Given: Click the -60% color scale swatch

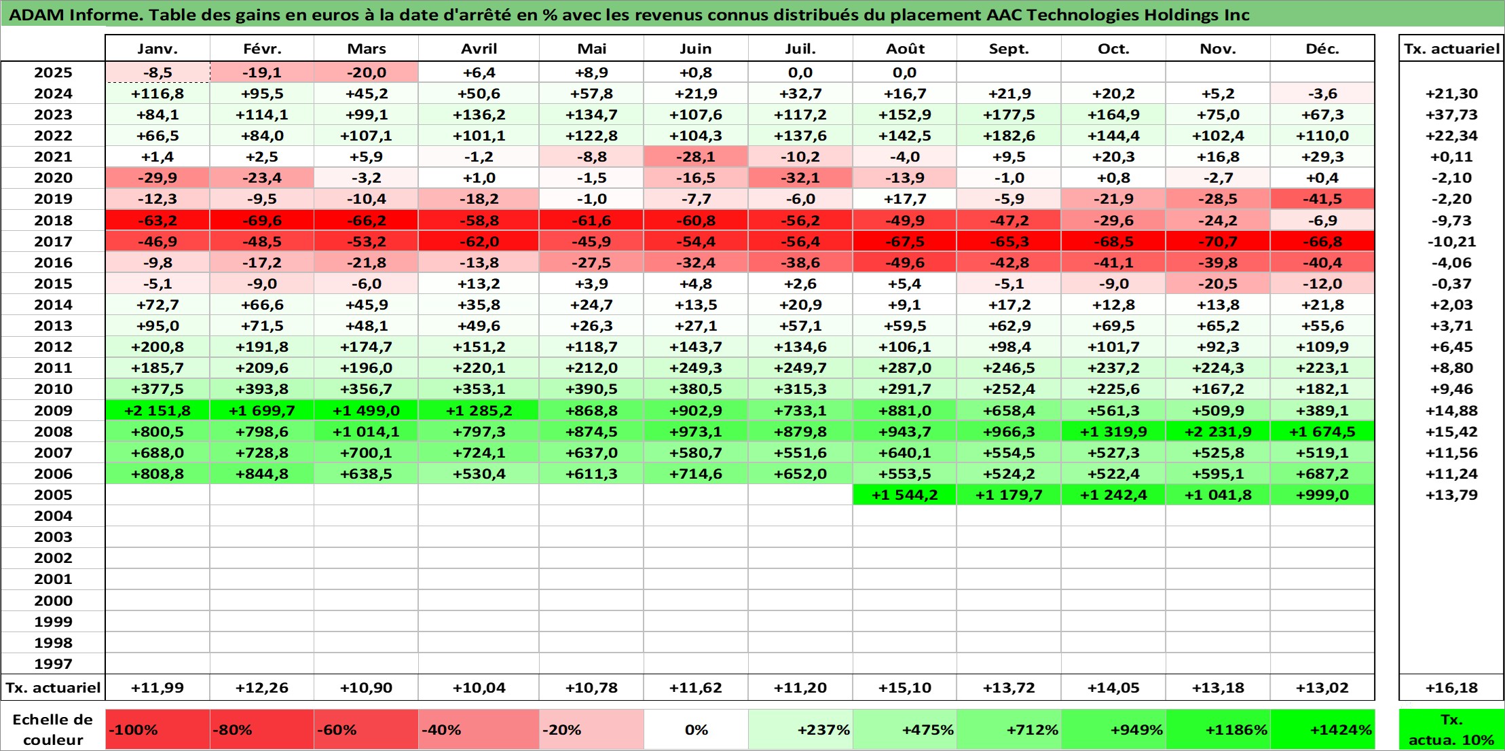Looking at the screenshot, I should 366,730.
